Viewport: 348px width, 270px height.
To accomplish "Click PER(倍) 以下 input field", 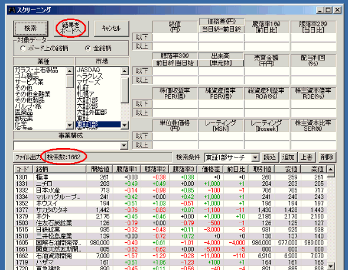I will [x=175, y=104].
